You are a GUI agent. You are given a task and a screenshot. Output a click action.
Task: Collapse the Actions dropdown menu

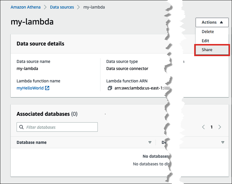(212, 22)
